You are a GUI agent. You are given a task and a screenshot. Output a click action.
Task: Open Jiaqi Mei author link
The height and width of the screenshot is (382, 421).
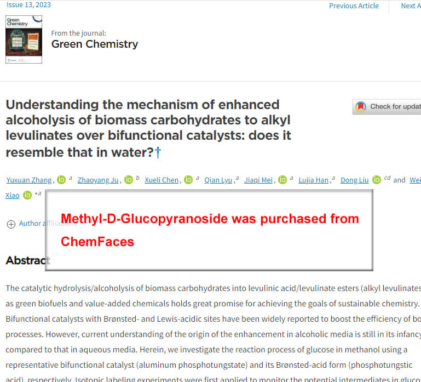[258, 180]
